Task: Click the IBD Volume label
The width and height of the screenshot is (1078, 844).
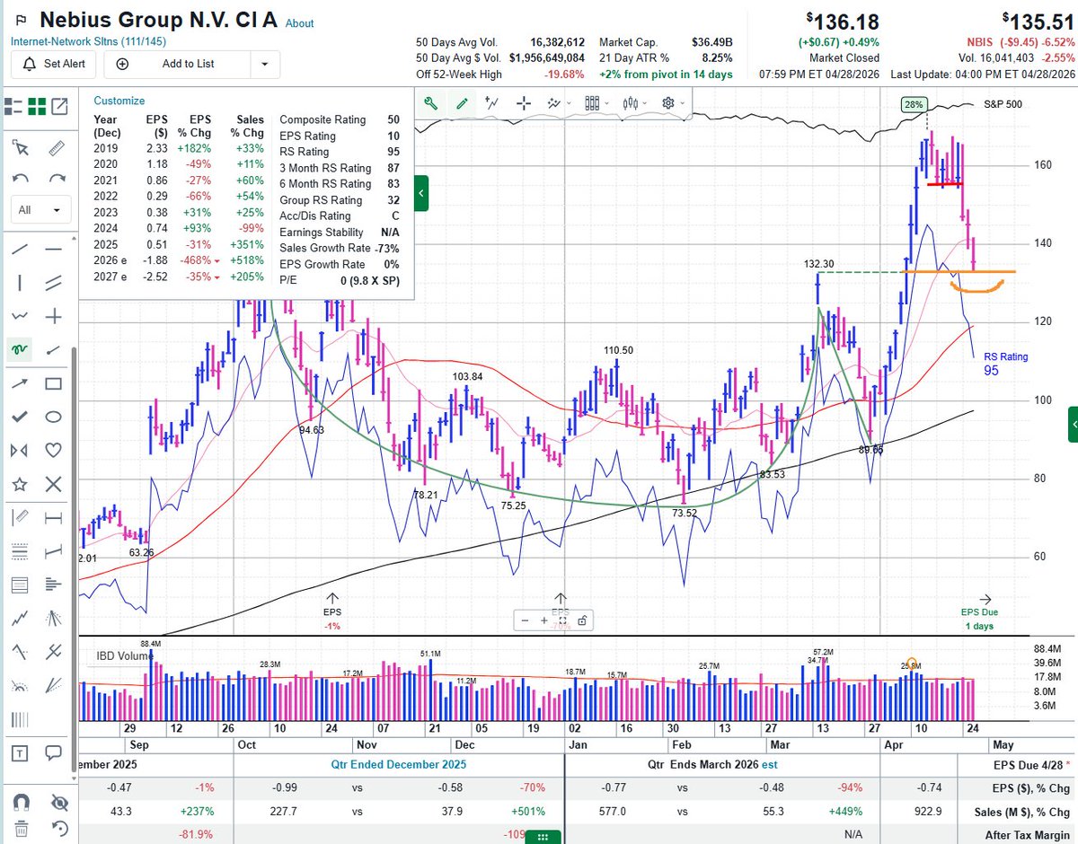Action: pos(124,656)
